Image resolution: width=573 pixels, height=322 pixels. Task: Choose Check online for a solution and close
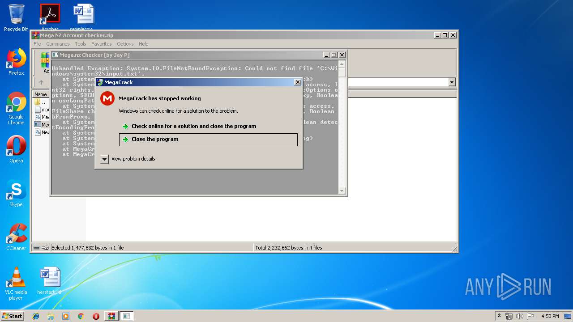tap(194, 126)
